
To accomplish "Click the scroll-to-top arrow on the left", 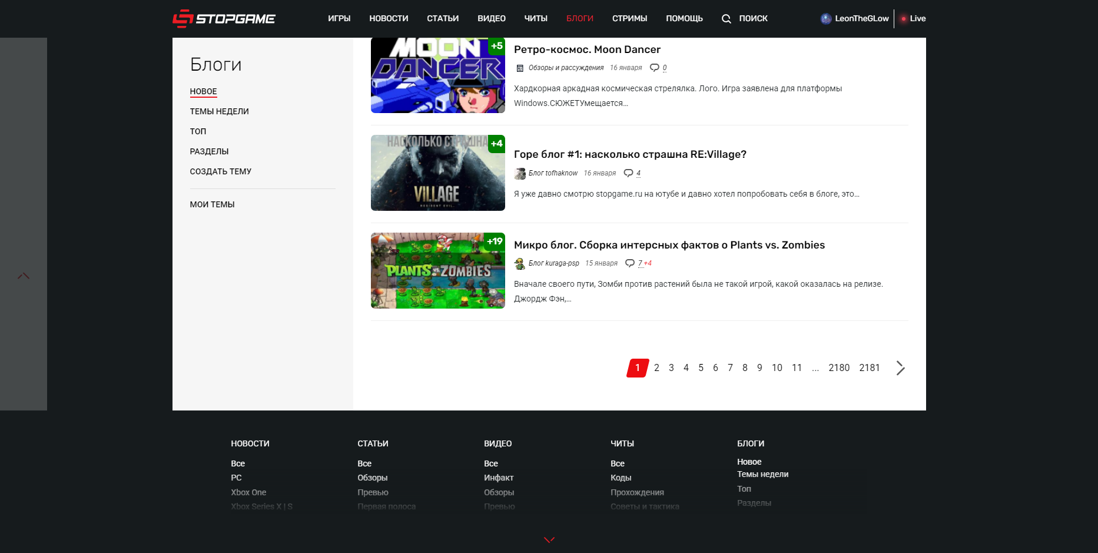I will [24, 276].
